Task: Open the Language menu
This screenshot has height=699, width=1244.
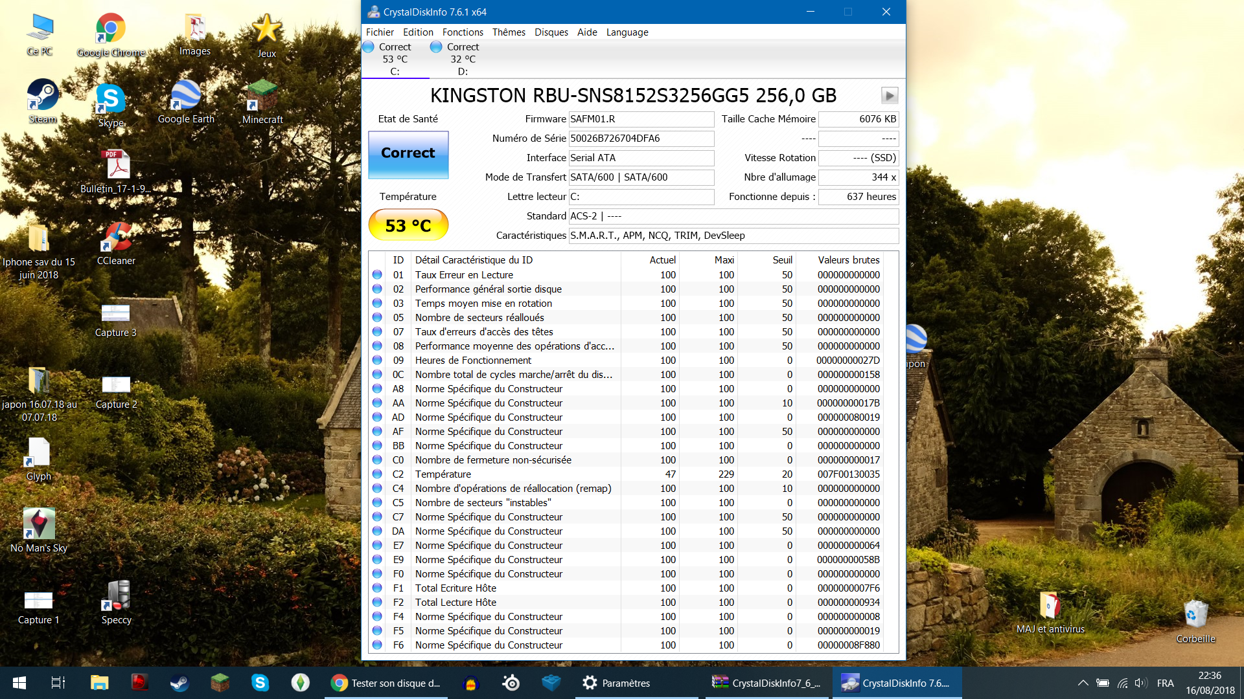Action: (x=627, y=32)
